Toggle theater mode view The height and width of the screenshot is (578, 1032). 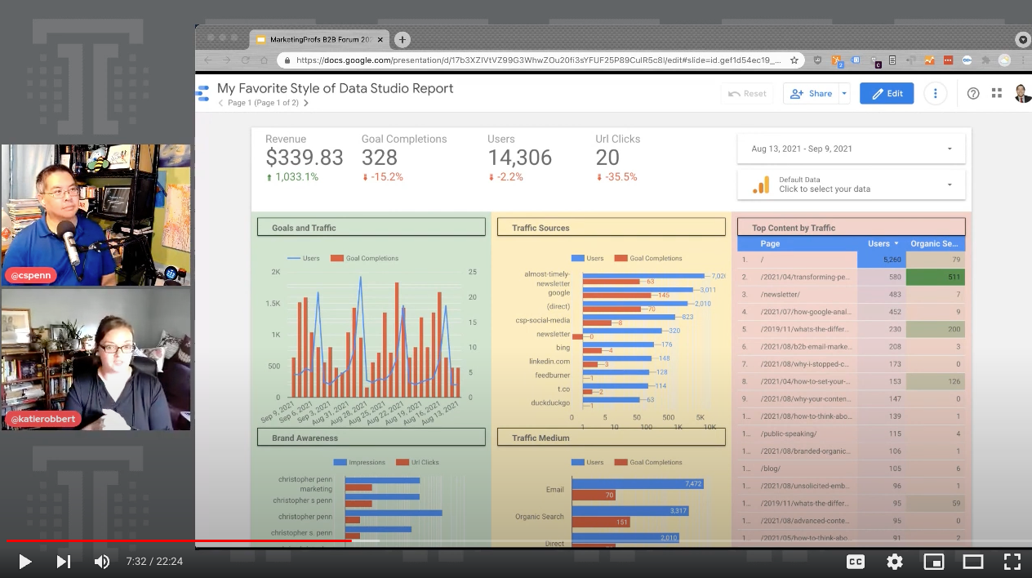click(972, 562)
